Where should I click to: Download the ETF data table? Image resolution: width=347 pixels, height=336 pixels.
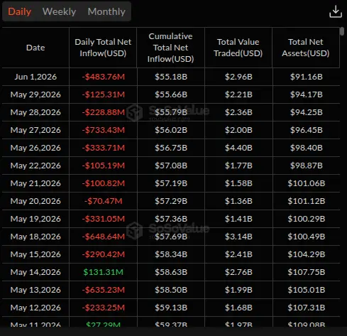pyautogui.click(x=336, y=11)
